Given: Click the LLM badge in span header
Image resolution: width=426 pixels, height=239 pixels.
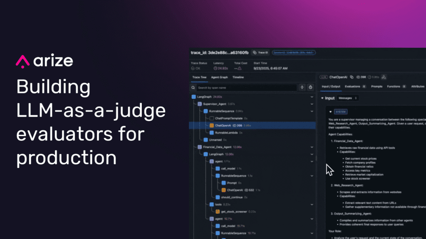Looking at the screenshot, I should click(x=323, y=77).
